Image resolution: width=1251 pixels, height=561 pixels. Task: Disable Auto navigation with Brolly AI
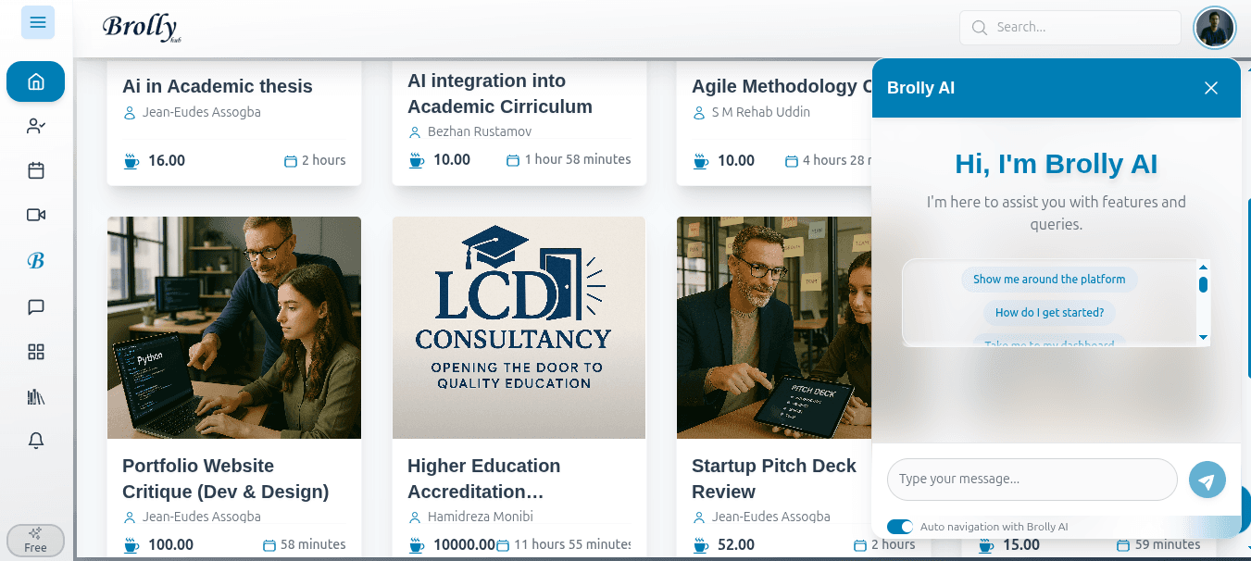tap(899, 526)
